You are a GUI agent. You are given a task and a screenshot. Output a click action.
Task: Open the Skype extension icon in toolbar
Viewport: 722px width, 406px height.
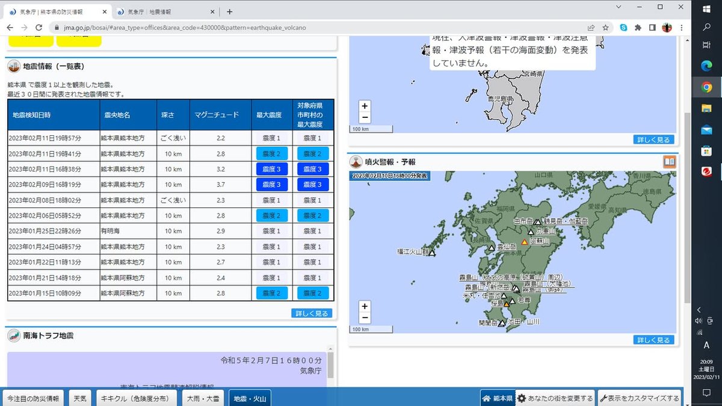(x=623, y=28)
